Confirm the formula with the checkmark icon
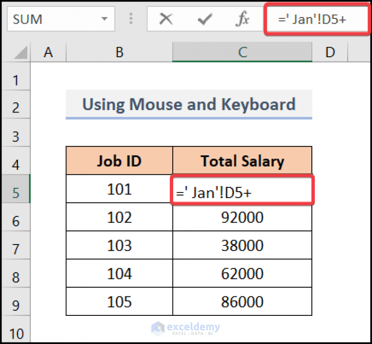The height and width of the screenshot is (344, 372). coord(205,19)
